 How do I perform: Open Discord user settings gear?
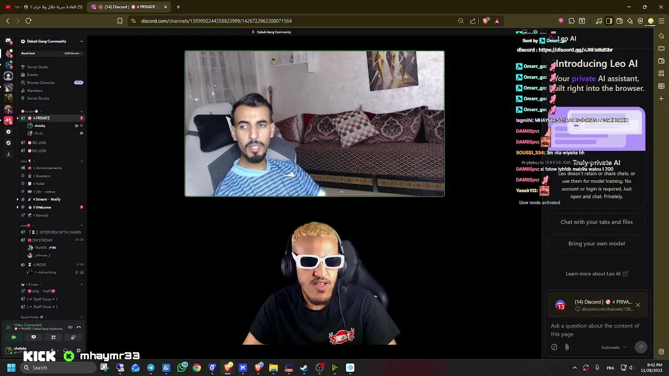point(78,351)
